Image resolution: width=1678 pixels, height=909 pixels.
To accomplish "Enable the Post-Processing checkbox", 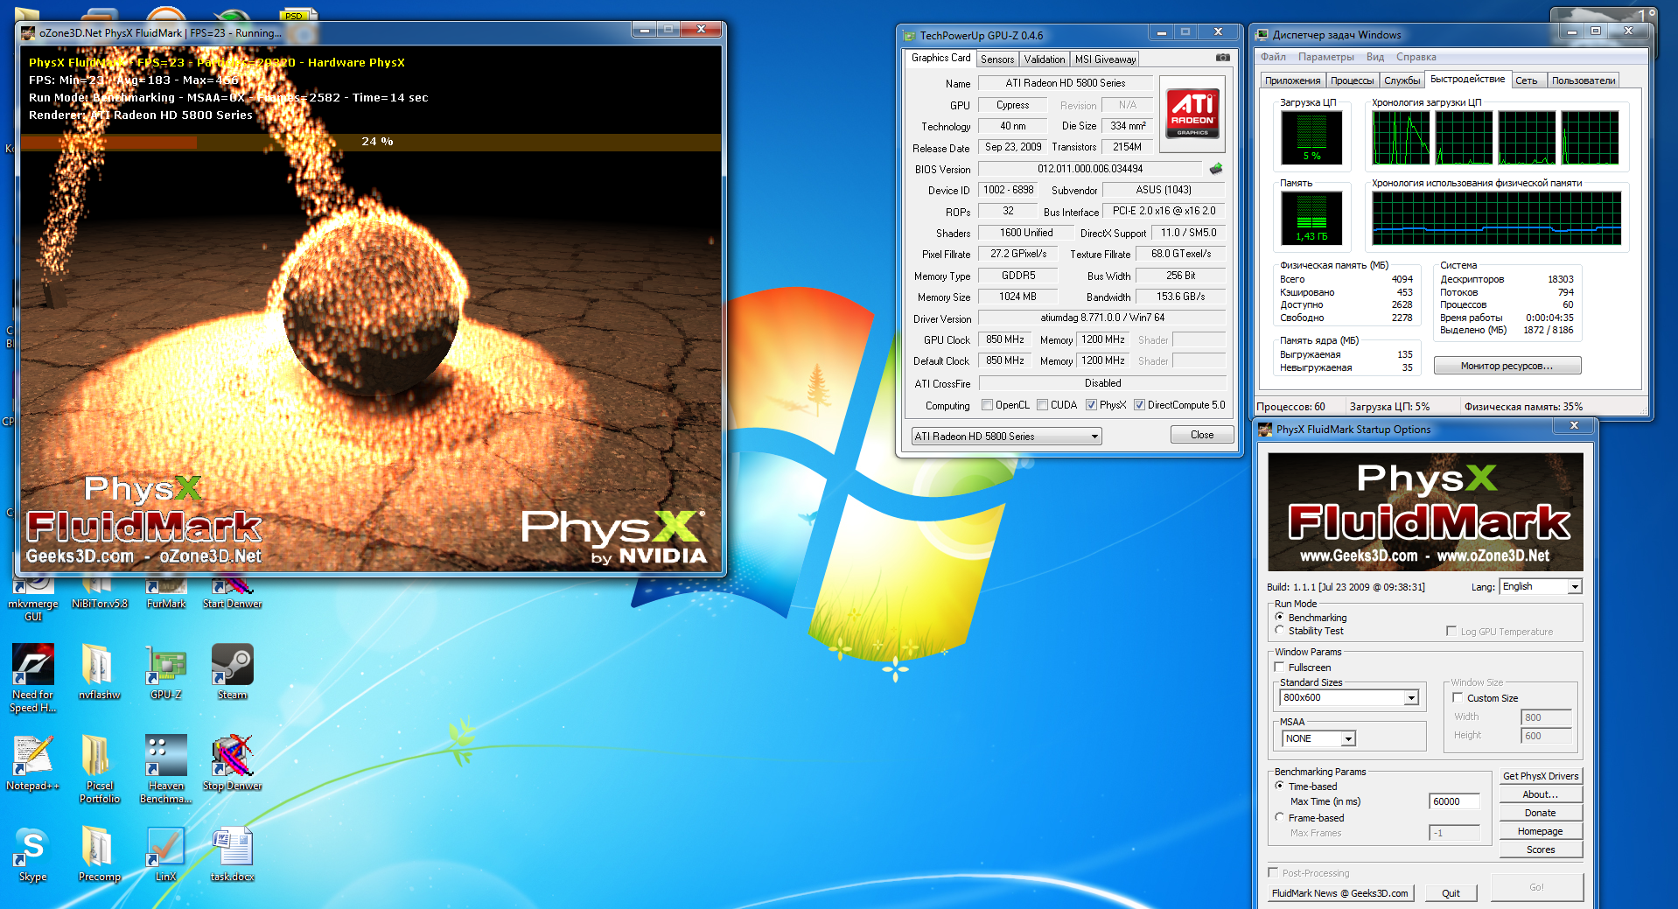I will [1274, 872].
